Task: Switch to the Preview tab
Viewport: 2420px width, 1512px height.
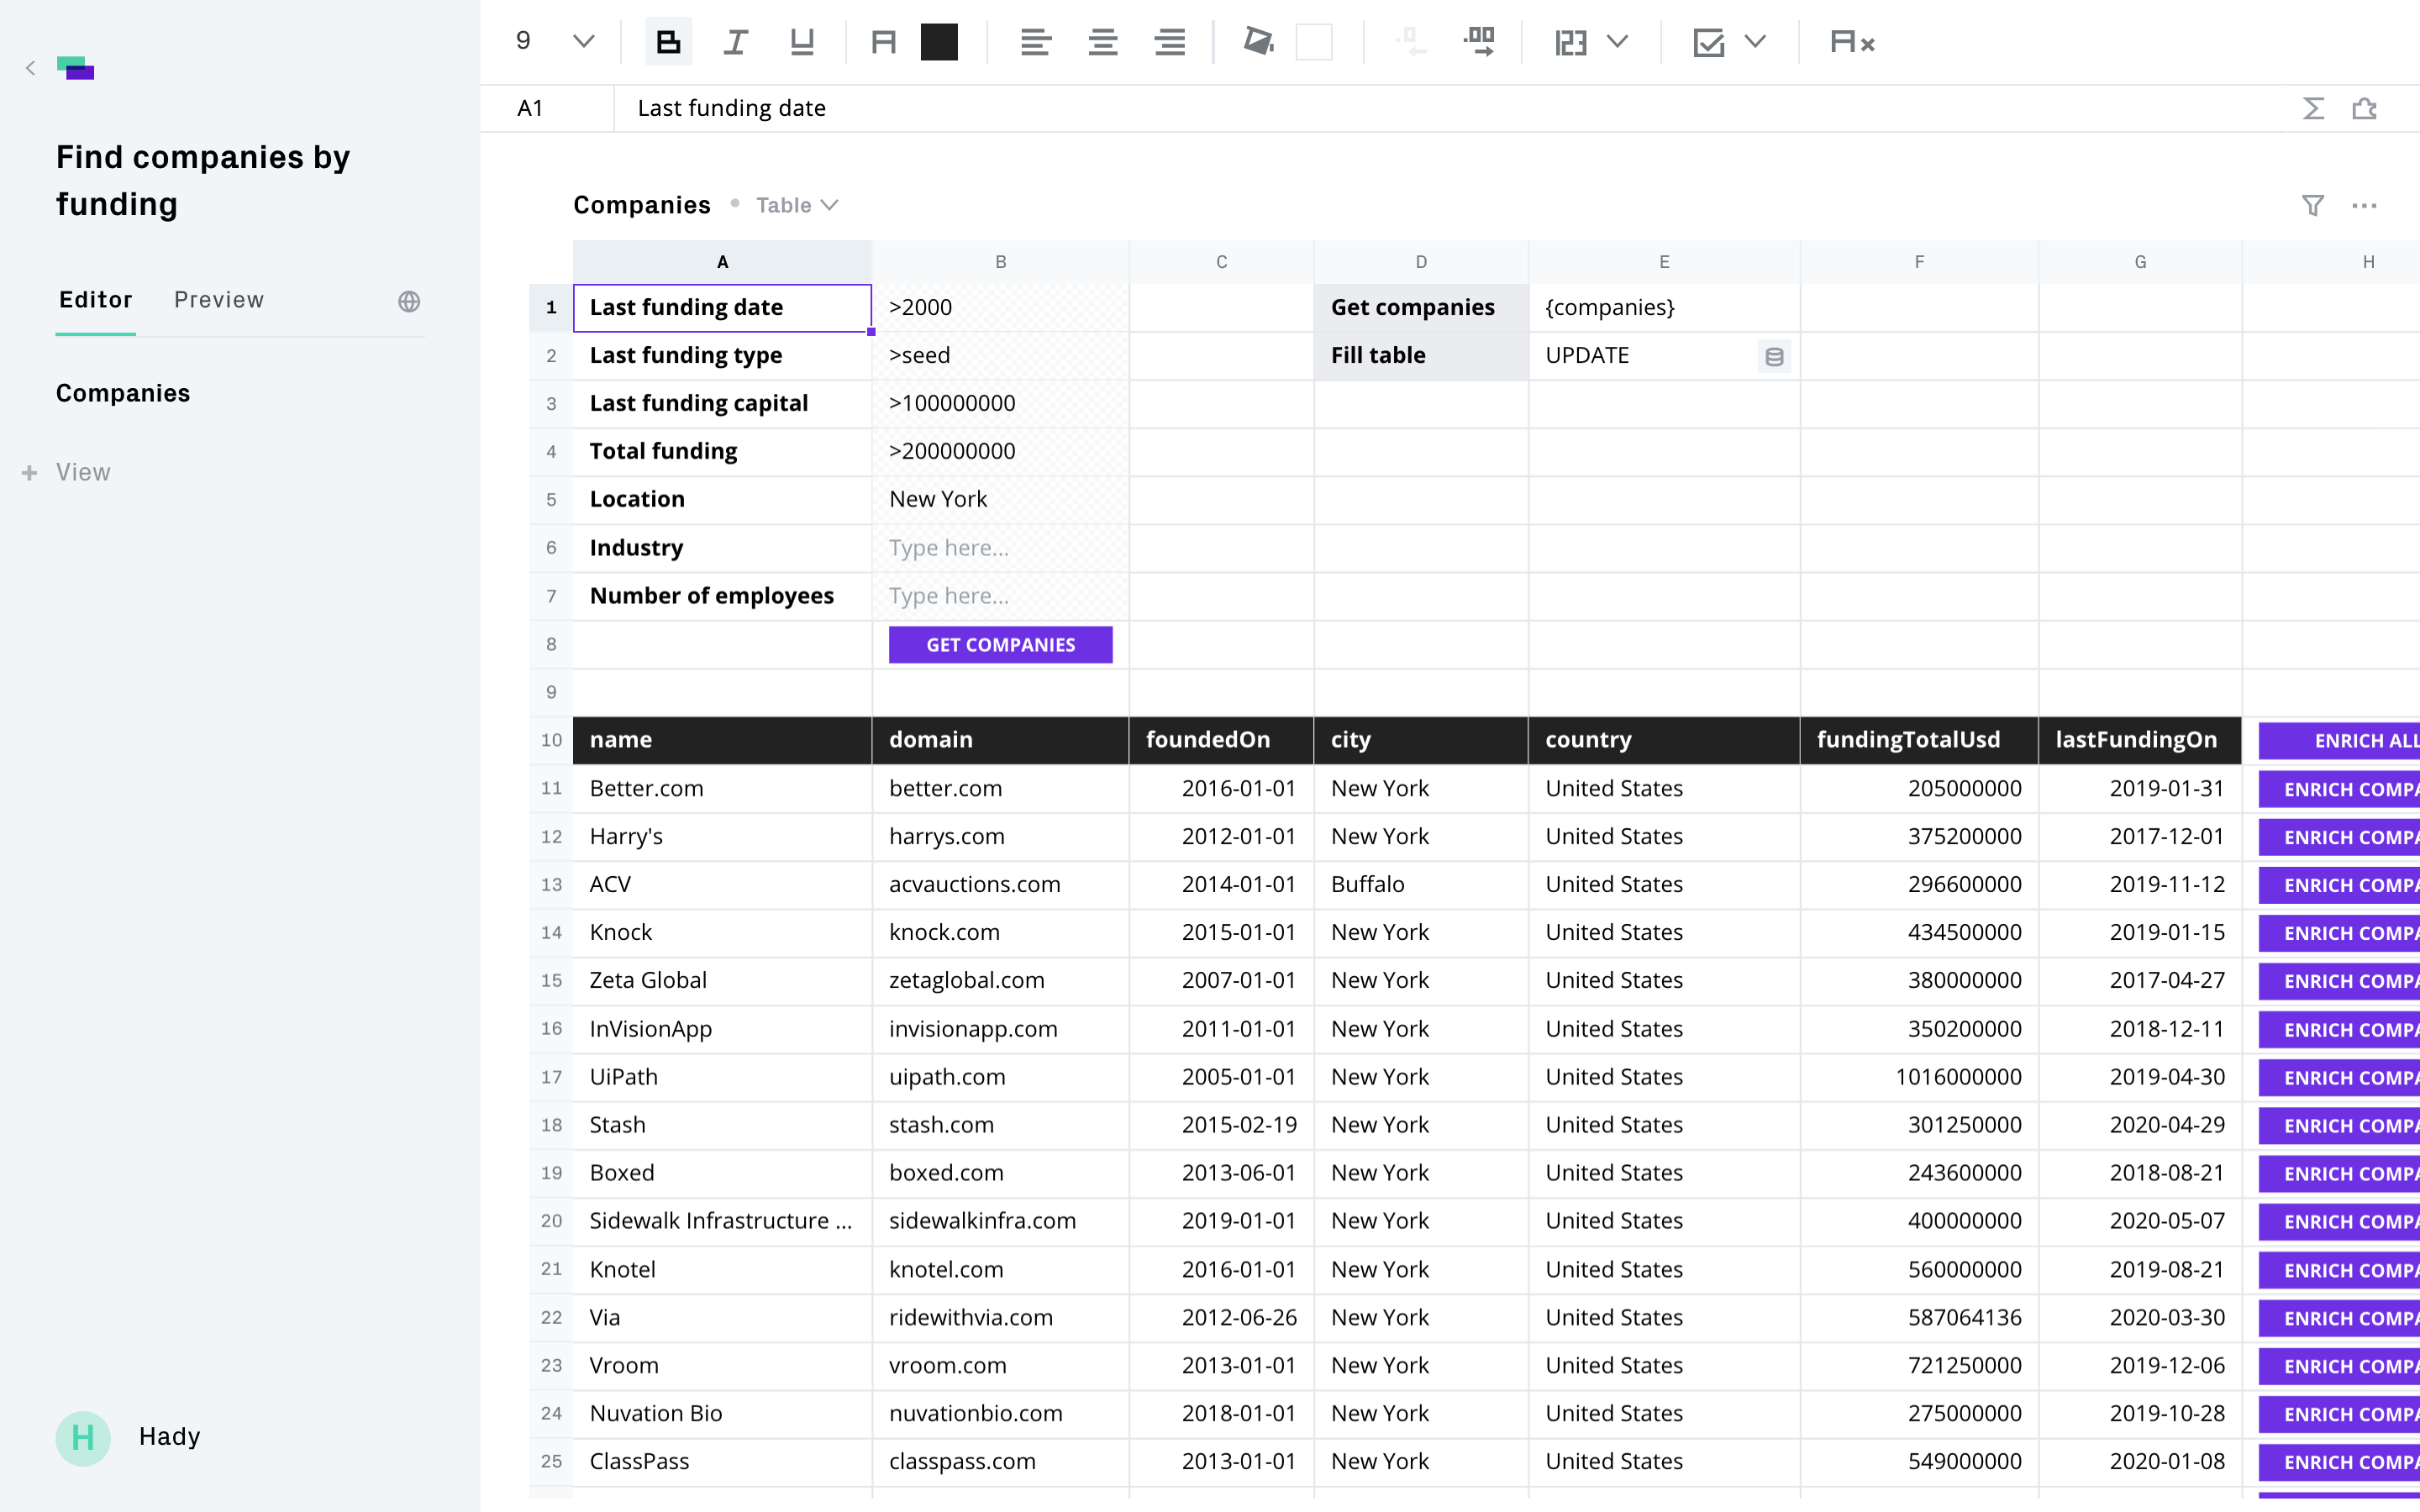Action: pyautogui.click(x=219, y=300)
